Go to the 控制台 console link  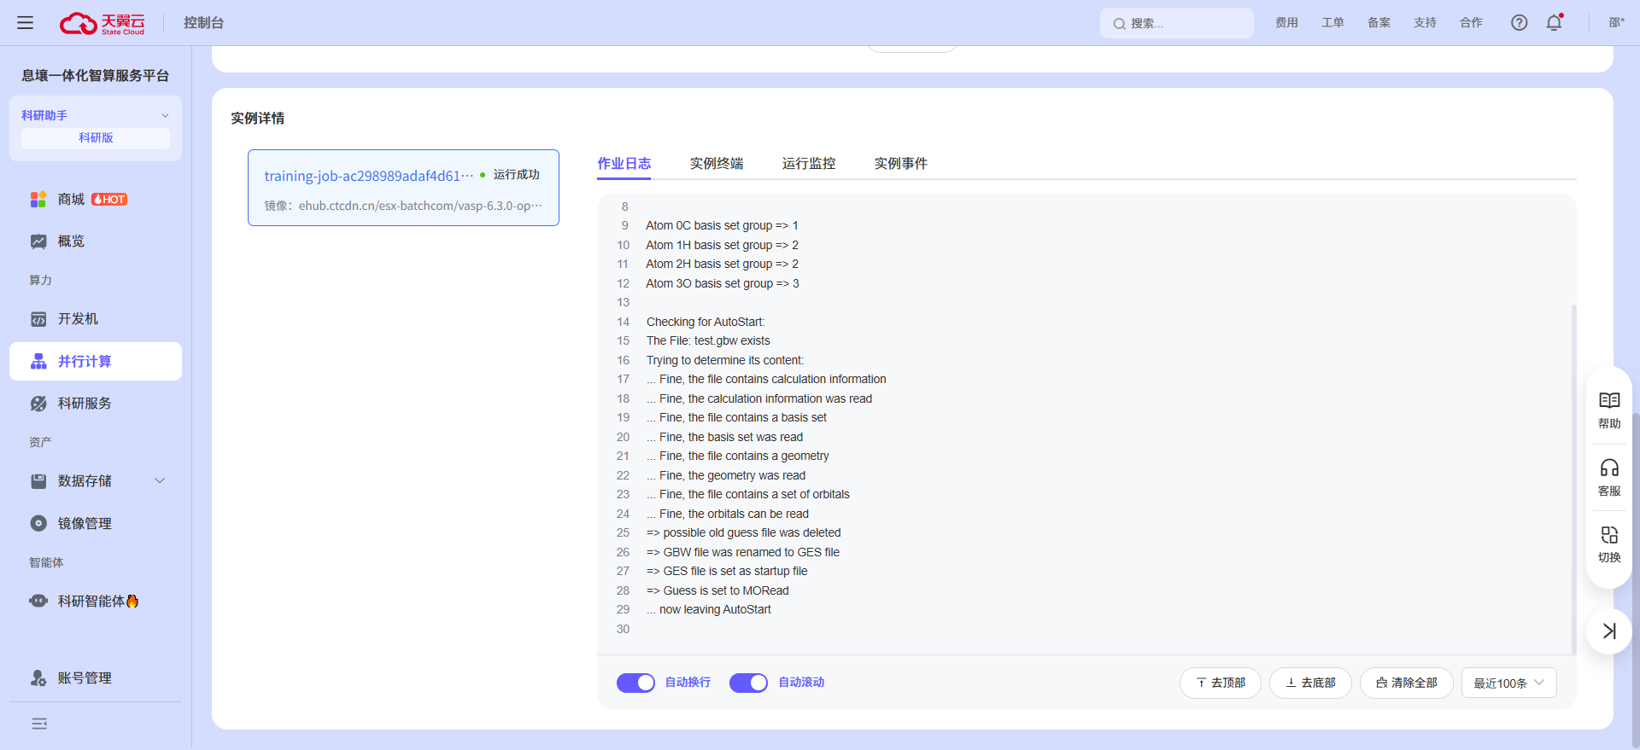(x=203, y=23)
